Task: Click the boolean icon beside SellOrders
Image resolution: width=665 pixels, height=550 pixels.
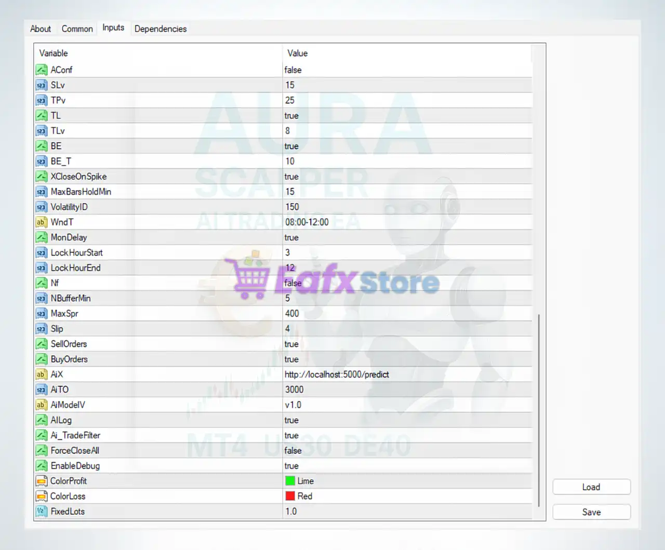Action: pos(42,344)
